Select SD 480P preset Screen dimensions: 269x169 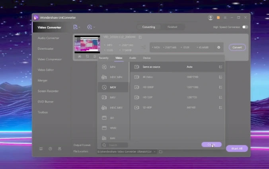click(x=177, y=107)
